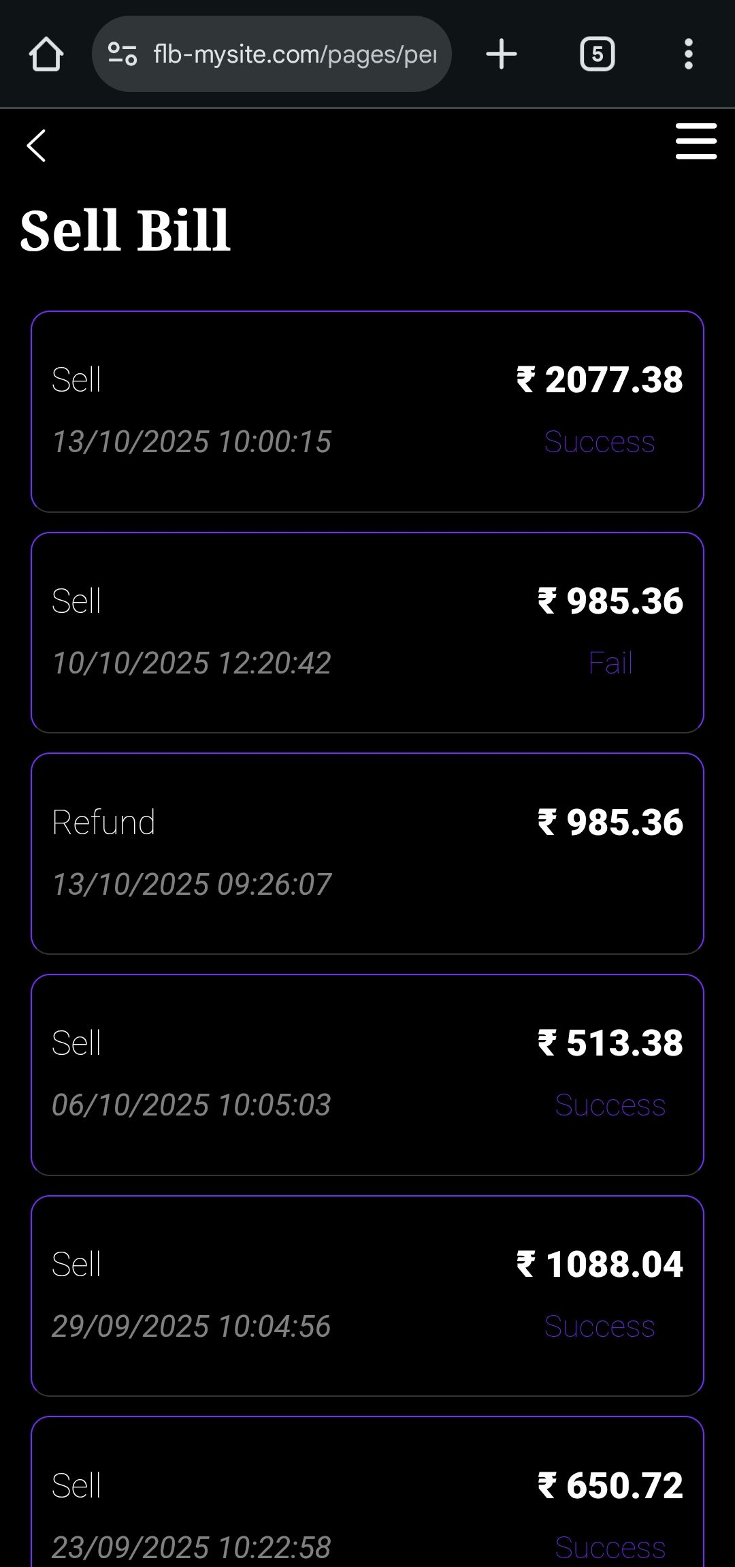
Task: Open the Refund ₹ 985.36 entry
Action: tap(367, 853)
